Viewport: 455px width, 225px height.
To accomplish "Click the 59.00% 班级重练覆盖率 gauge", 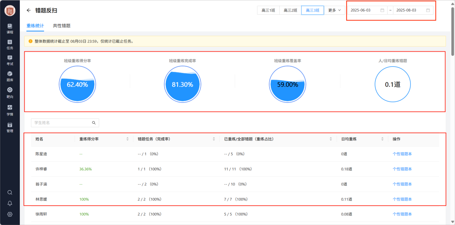I will tap(287, 85).
